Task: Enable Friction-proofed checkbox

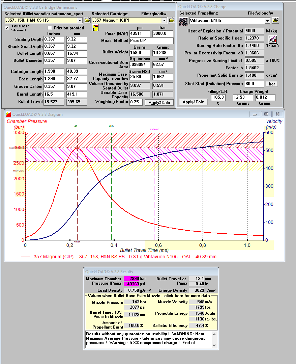Action: coord(50,28)
